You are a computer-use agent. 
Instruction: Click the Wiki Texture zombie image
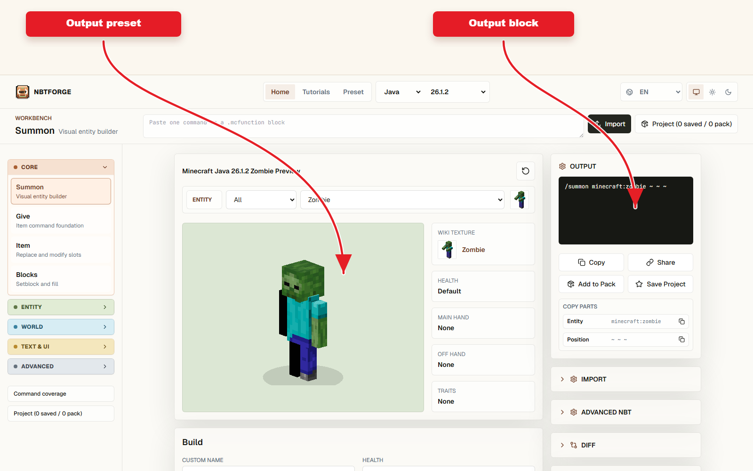coord(448,250)
